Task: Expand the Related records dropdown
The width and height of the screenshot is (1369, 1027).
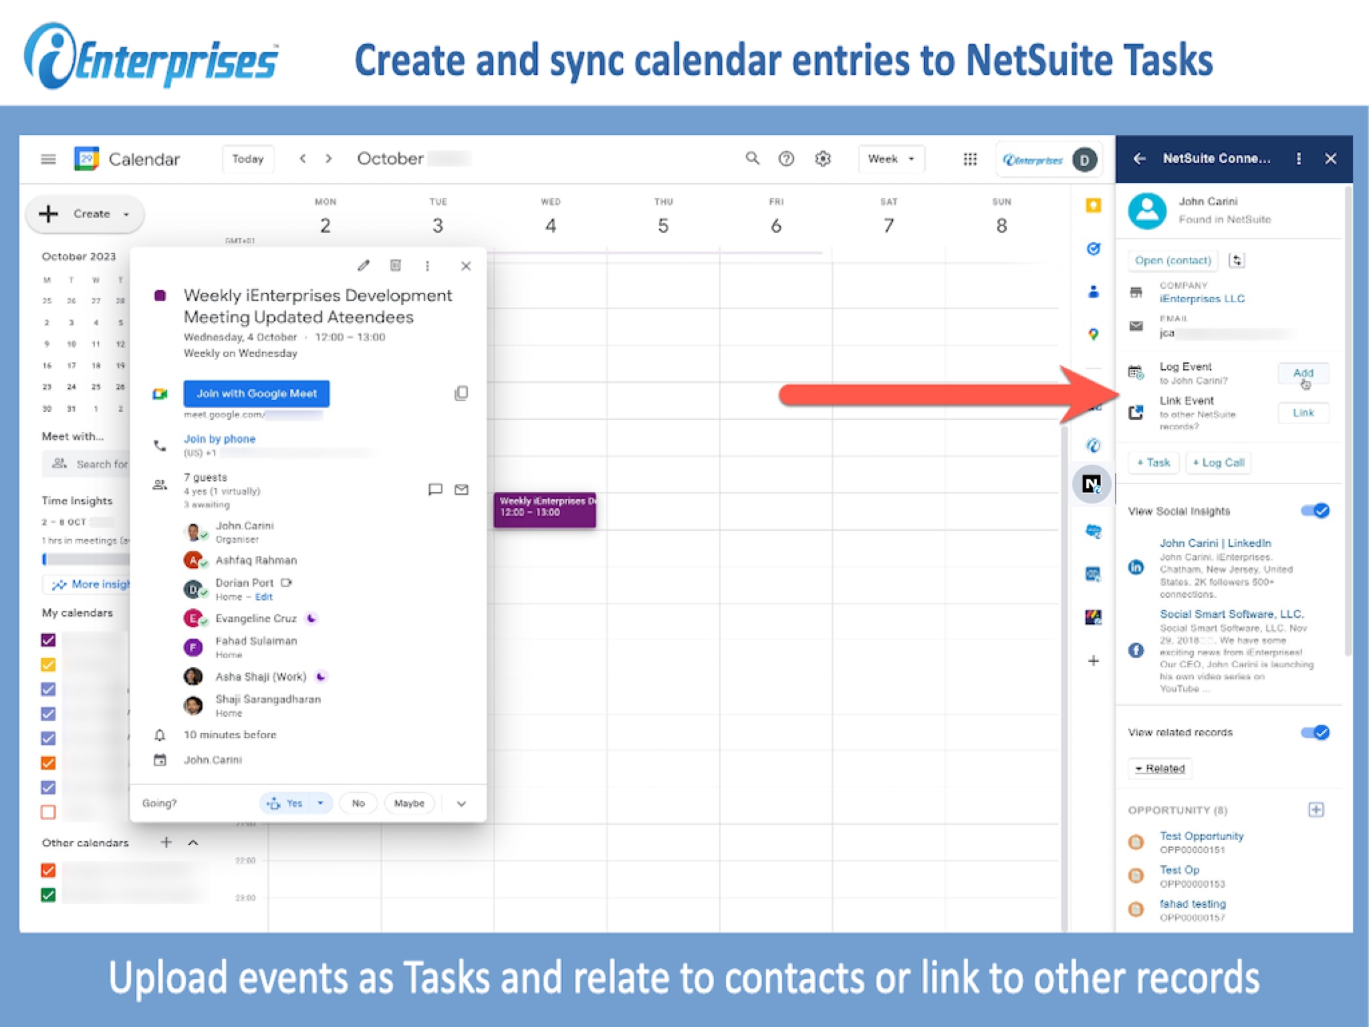Action: click(1160, 768)
